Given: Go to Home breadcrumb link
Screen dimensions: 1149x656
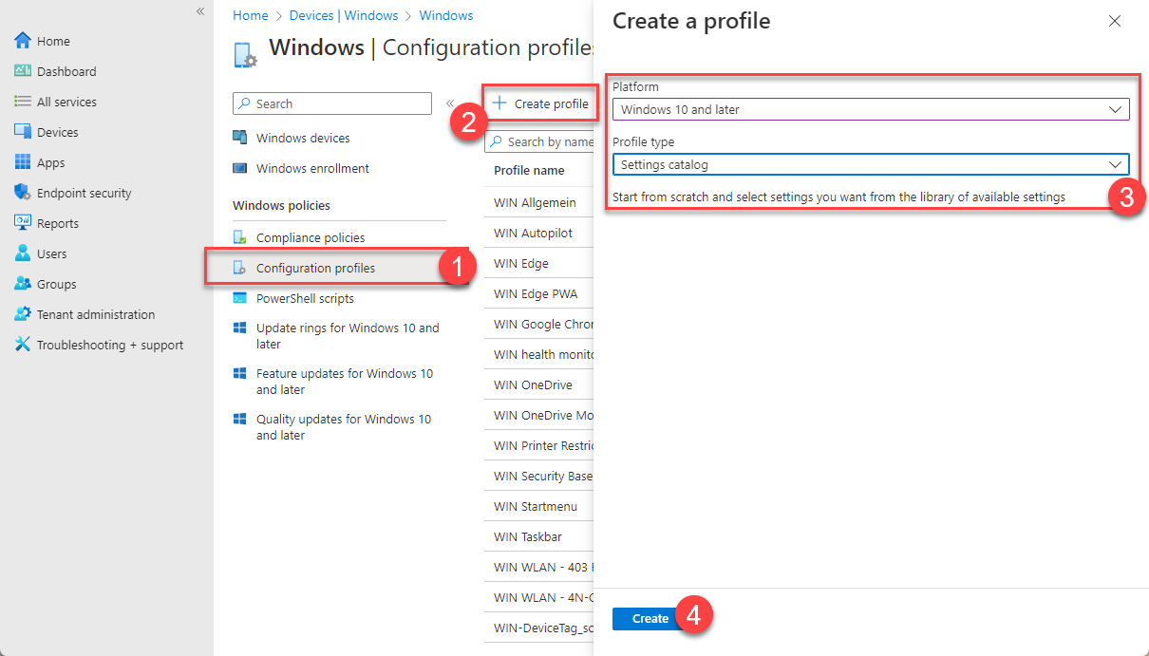Looking at the screenshot, I should [x=251, y=15].
